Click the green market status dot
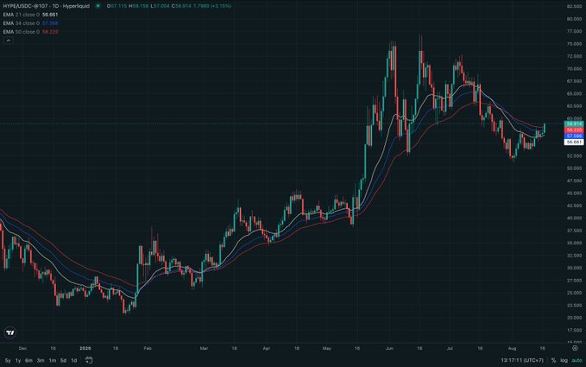The height and width of the screenshot is (367, 586). tap(98, 6)
